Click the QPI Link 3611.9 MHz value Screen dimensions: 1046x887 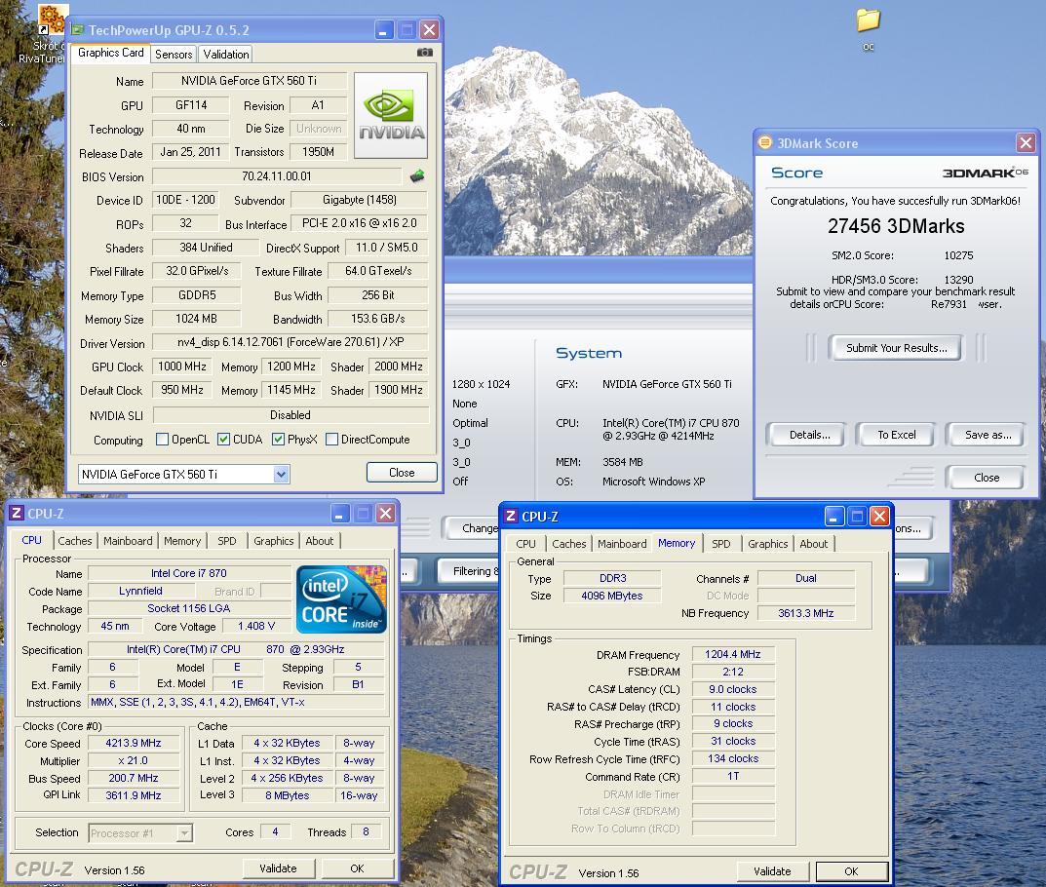(134, 795)
